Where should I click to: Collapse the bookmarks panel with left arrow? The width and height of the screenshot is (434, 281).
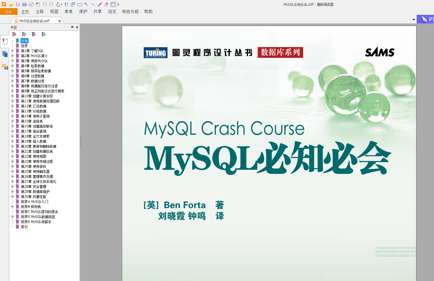[77, 27]
